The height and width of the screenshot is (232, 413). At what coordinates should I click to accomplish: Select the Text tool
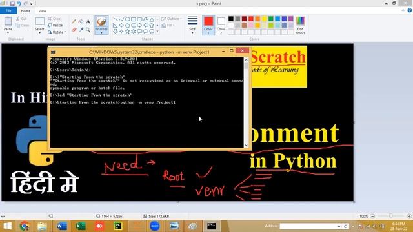tap(88, 21)
